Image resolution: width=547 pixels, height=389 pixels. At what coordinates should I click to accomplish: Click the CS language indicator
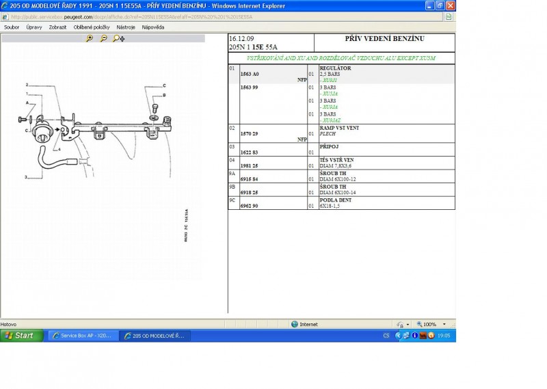pyautogui.click(x=386, y=336)
